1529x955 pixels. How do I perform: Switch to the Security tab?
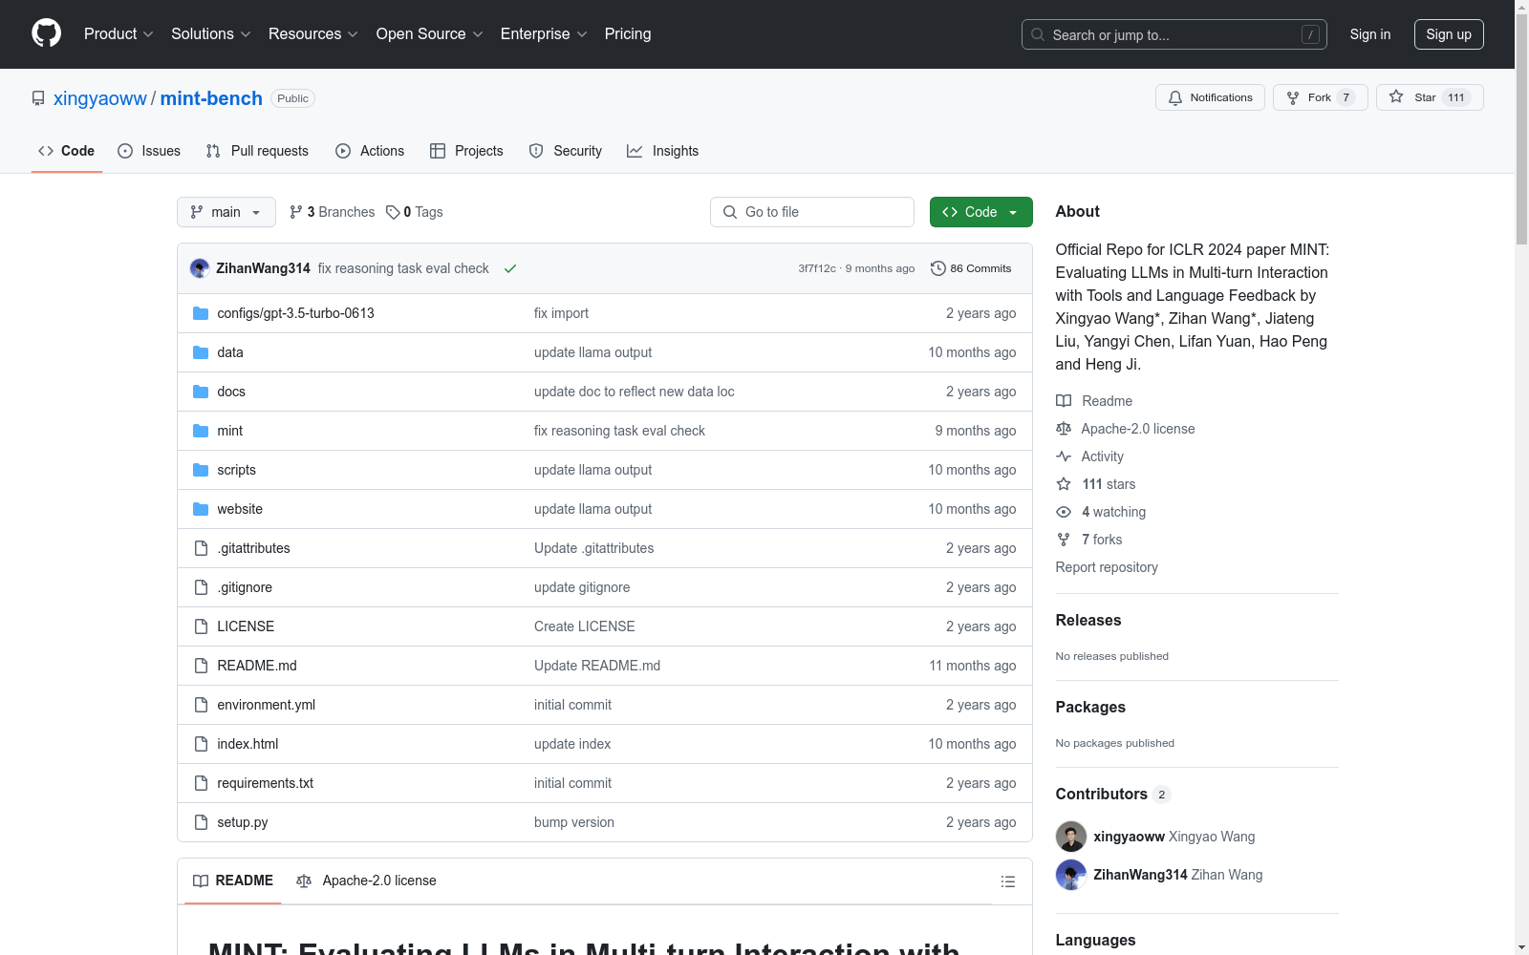[x=566, y=151]
